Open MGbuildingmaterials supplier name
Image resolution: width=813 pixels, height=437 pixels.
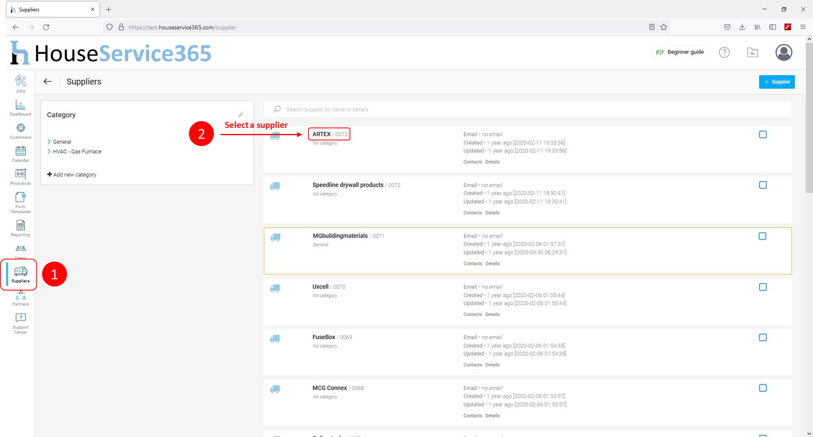[x=340, y=236]
